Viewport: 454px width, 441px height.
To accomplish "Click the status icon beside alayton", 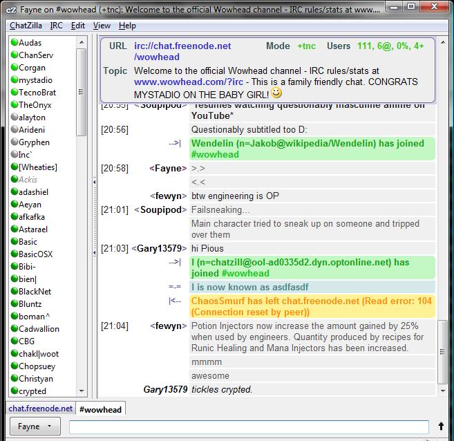I will (13, 118).
